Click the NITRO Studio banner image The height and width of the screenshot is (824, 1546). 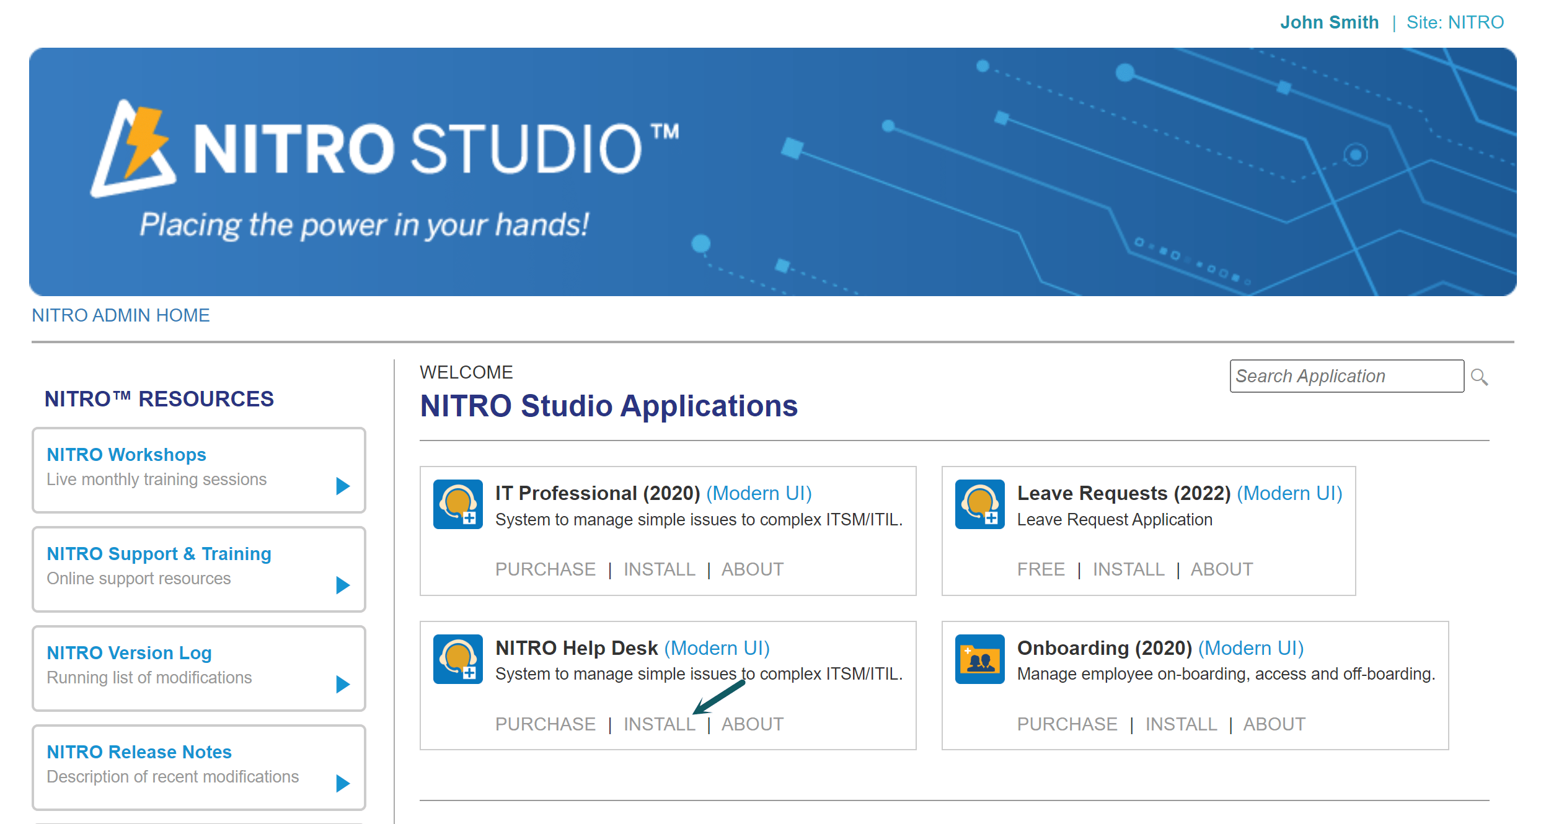[x=772, y=172]
